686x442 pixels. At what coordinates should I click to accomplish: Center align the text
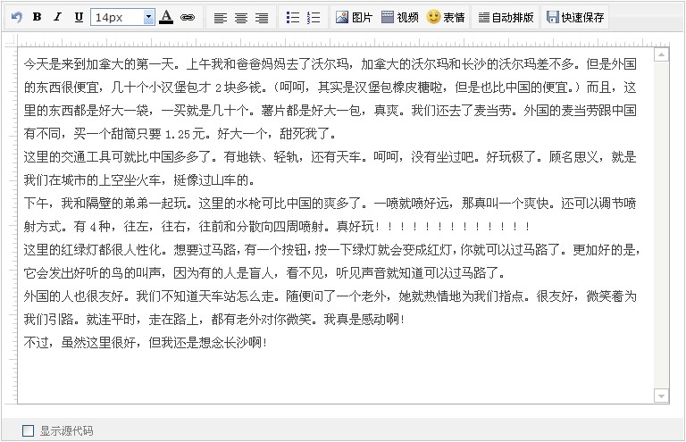tap(240, 18)
